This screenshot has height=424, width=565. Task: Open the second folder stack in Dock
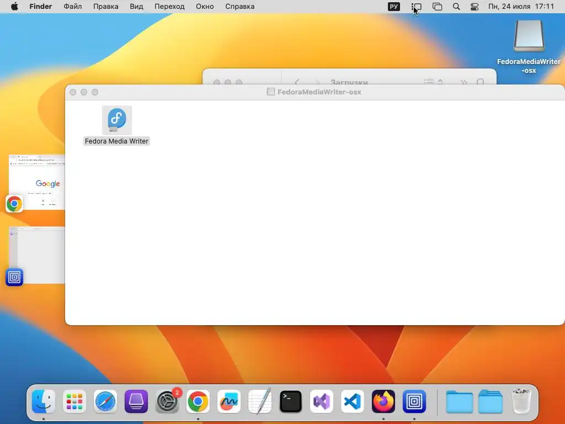click(491, 401)
